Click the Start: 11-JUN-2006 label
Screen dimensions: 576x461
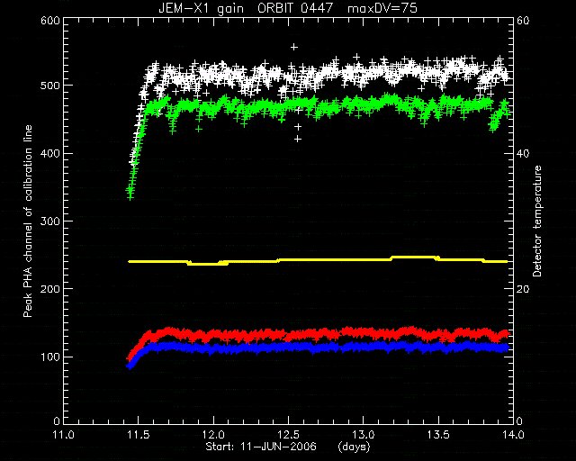[x=261, y=447]
